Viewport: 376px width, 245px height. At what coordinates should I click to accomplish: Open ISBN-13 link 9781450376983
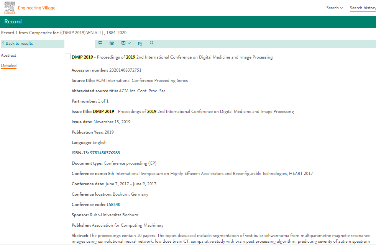105,153
